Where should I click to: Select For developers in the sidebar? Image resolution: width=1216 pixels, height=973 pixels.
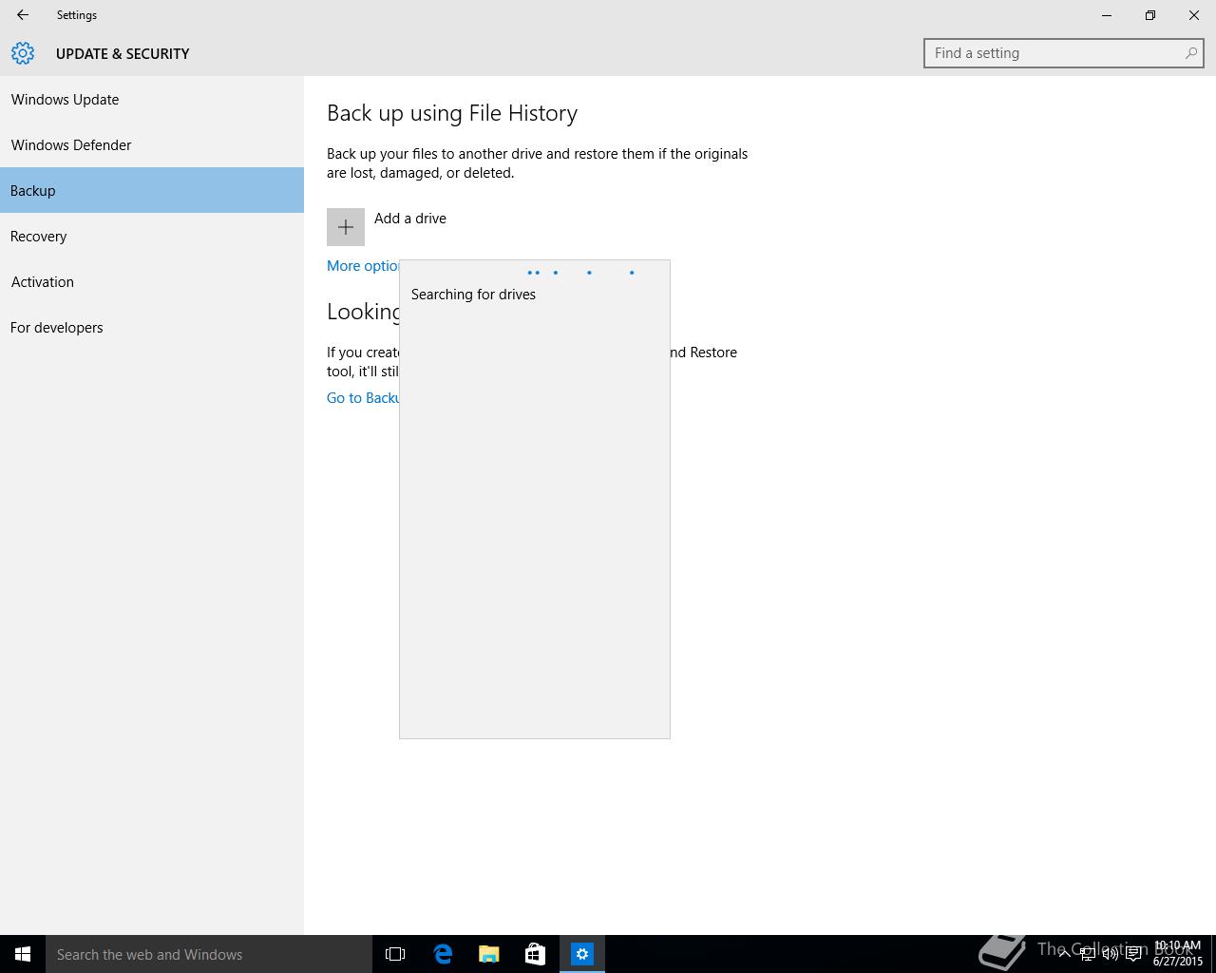[x=152, y=327]
